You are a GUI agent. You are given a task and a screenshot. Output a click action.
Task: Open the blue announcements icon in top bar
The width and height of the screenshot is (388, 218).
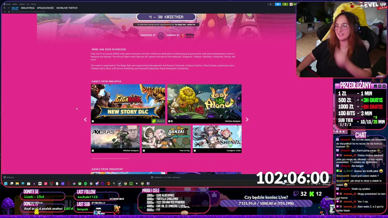(x=278, y=4)
